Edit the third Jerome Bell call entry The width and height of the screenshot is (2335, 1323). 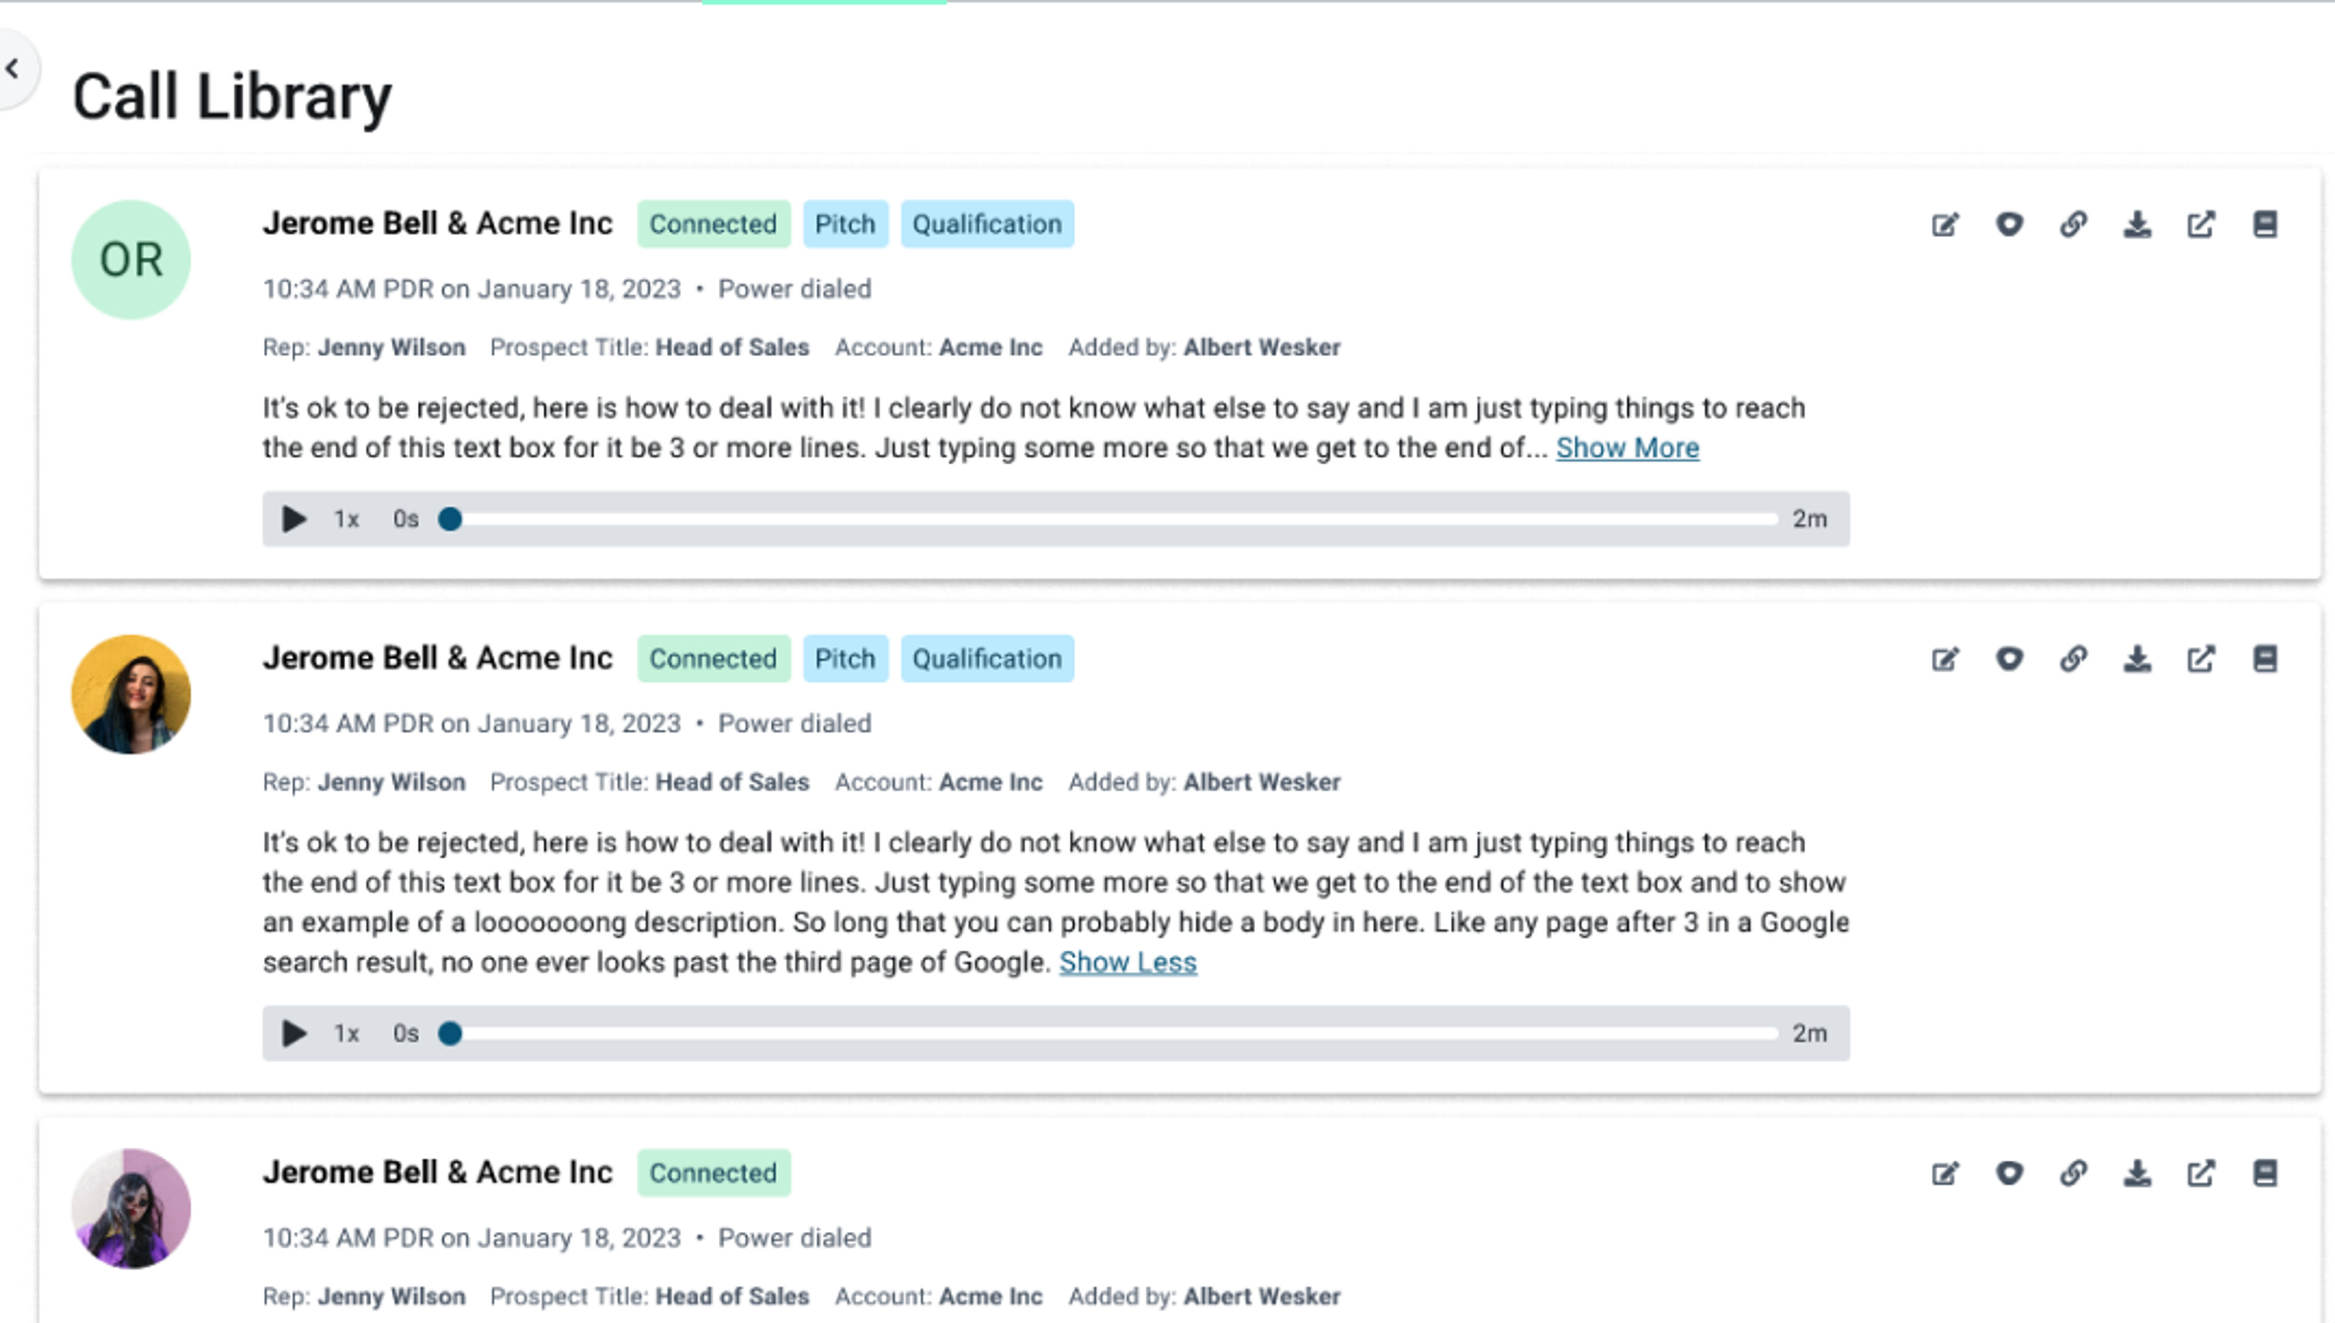pos(1945,1172)
